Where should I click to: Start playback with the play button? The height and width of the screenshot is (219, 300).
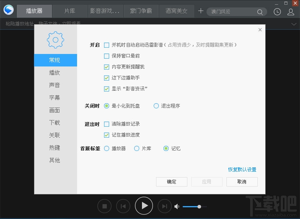click(144, 206)
